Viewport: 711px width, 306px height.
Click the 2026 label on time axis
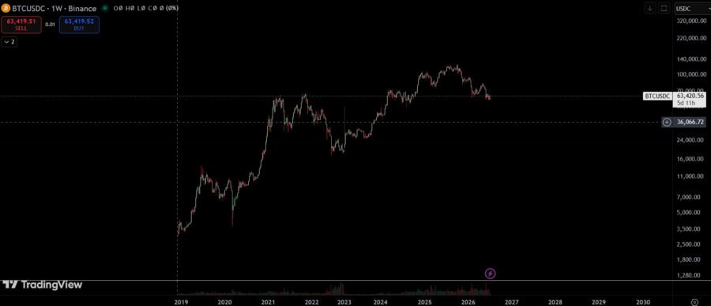pyautogui.click(x=468, y=302)
